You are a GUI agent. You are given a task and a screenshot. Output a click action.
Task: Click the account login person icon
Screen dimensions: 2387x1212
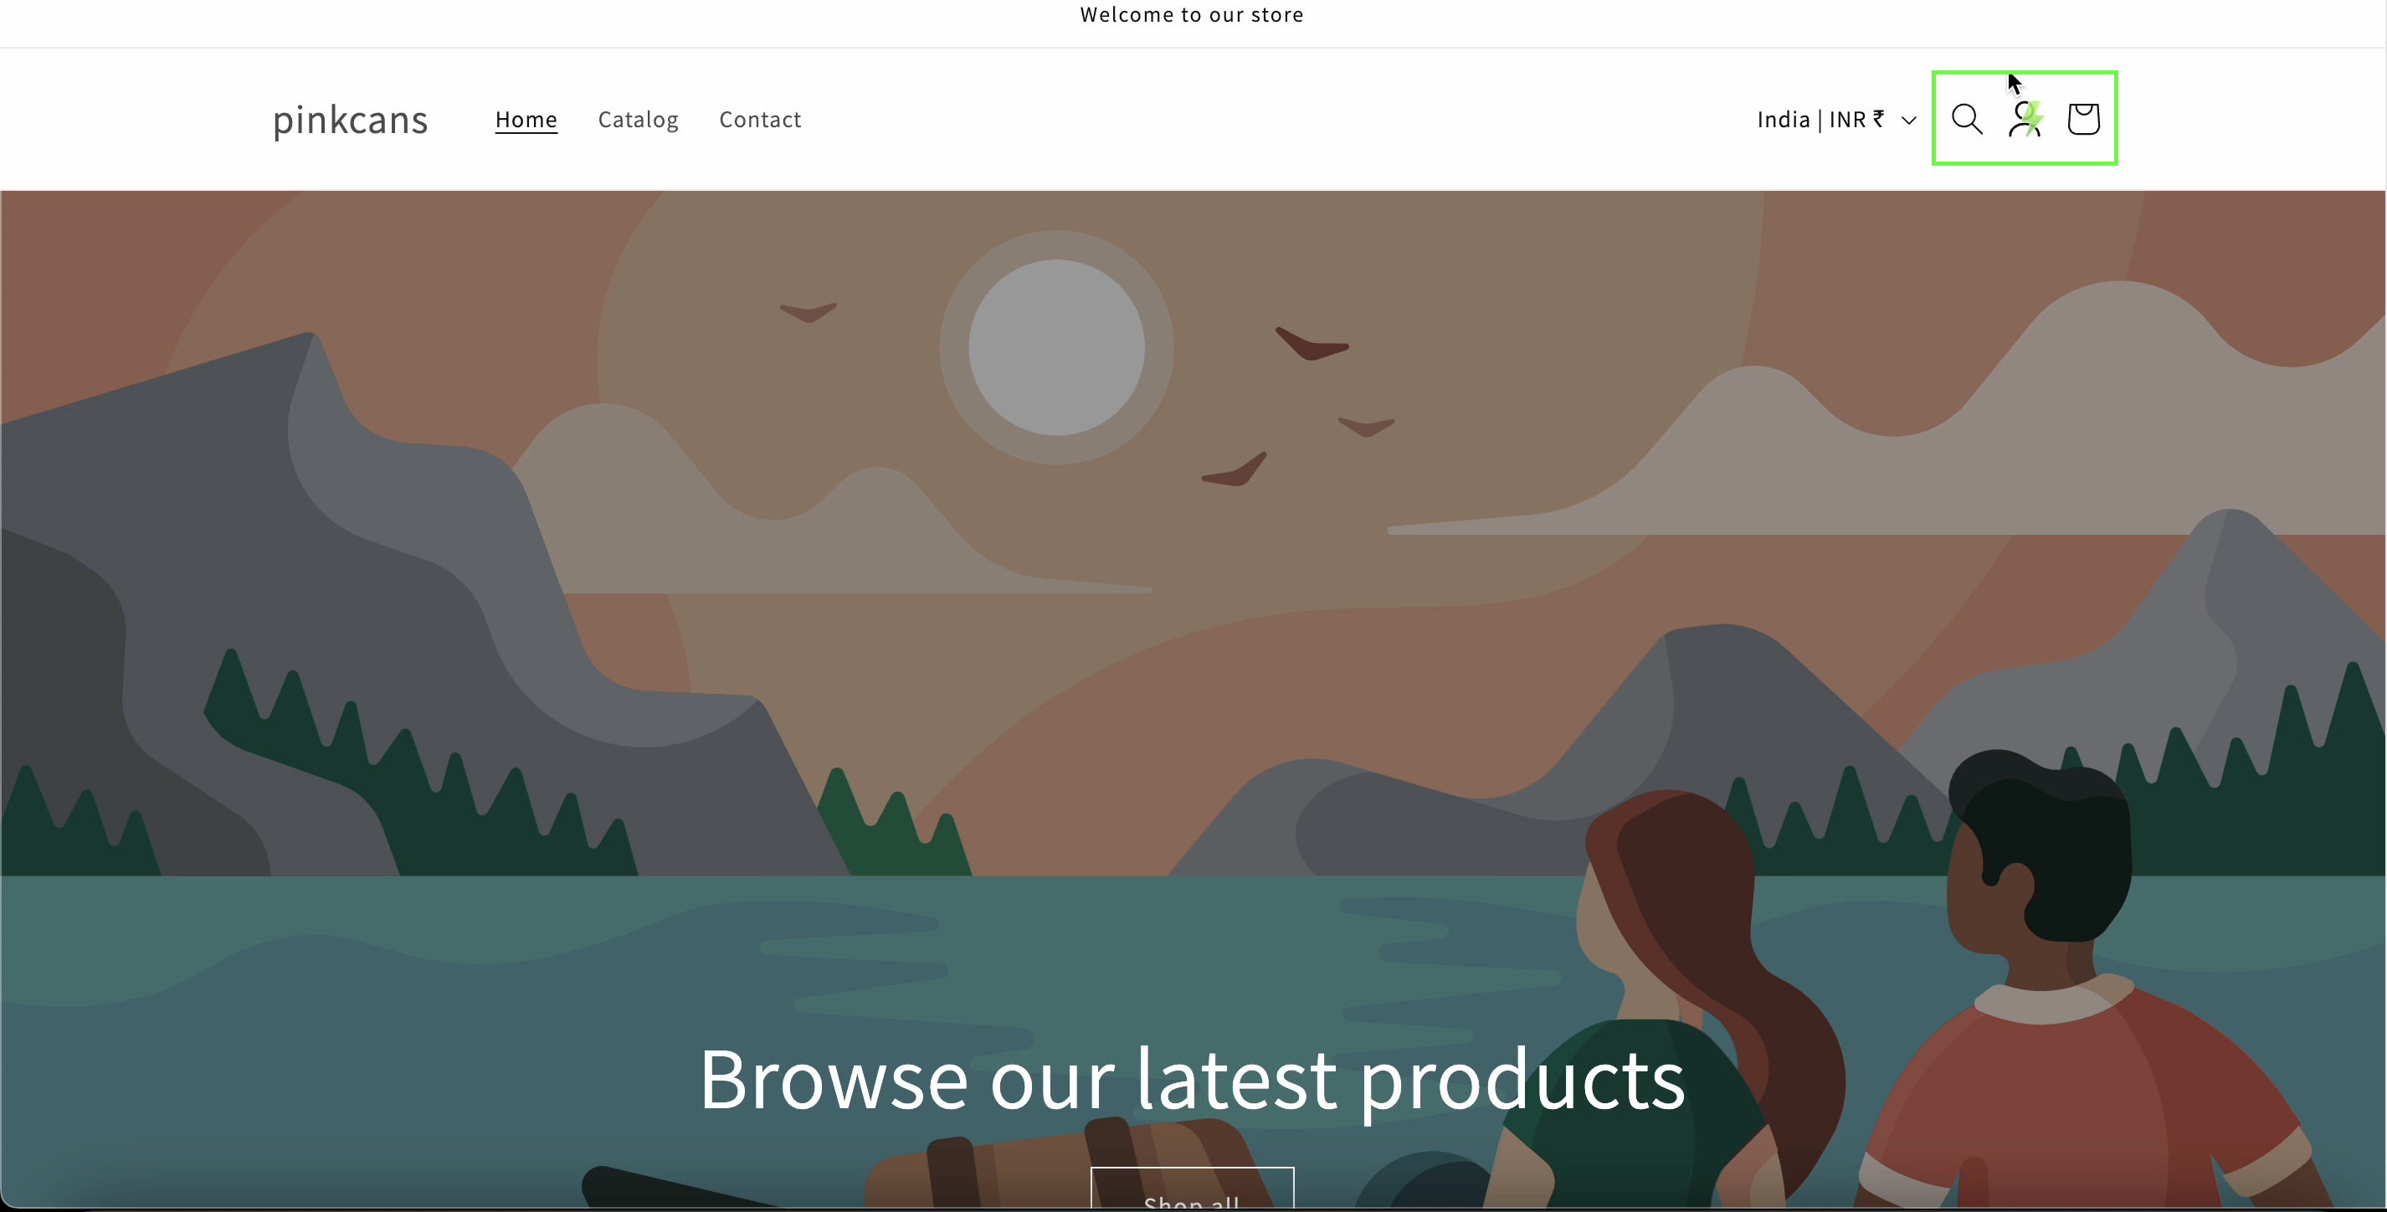[2024, 119]
